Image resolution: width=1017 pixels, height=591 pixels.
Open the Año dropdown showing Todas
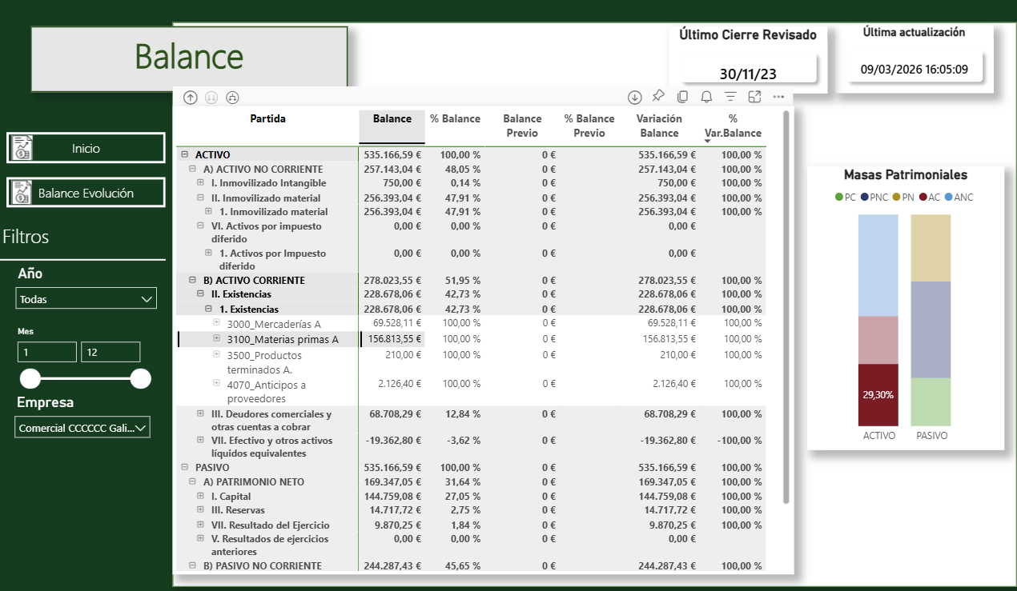pos(86,299)
